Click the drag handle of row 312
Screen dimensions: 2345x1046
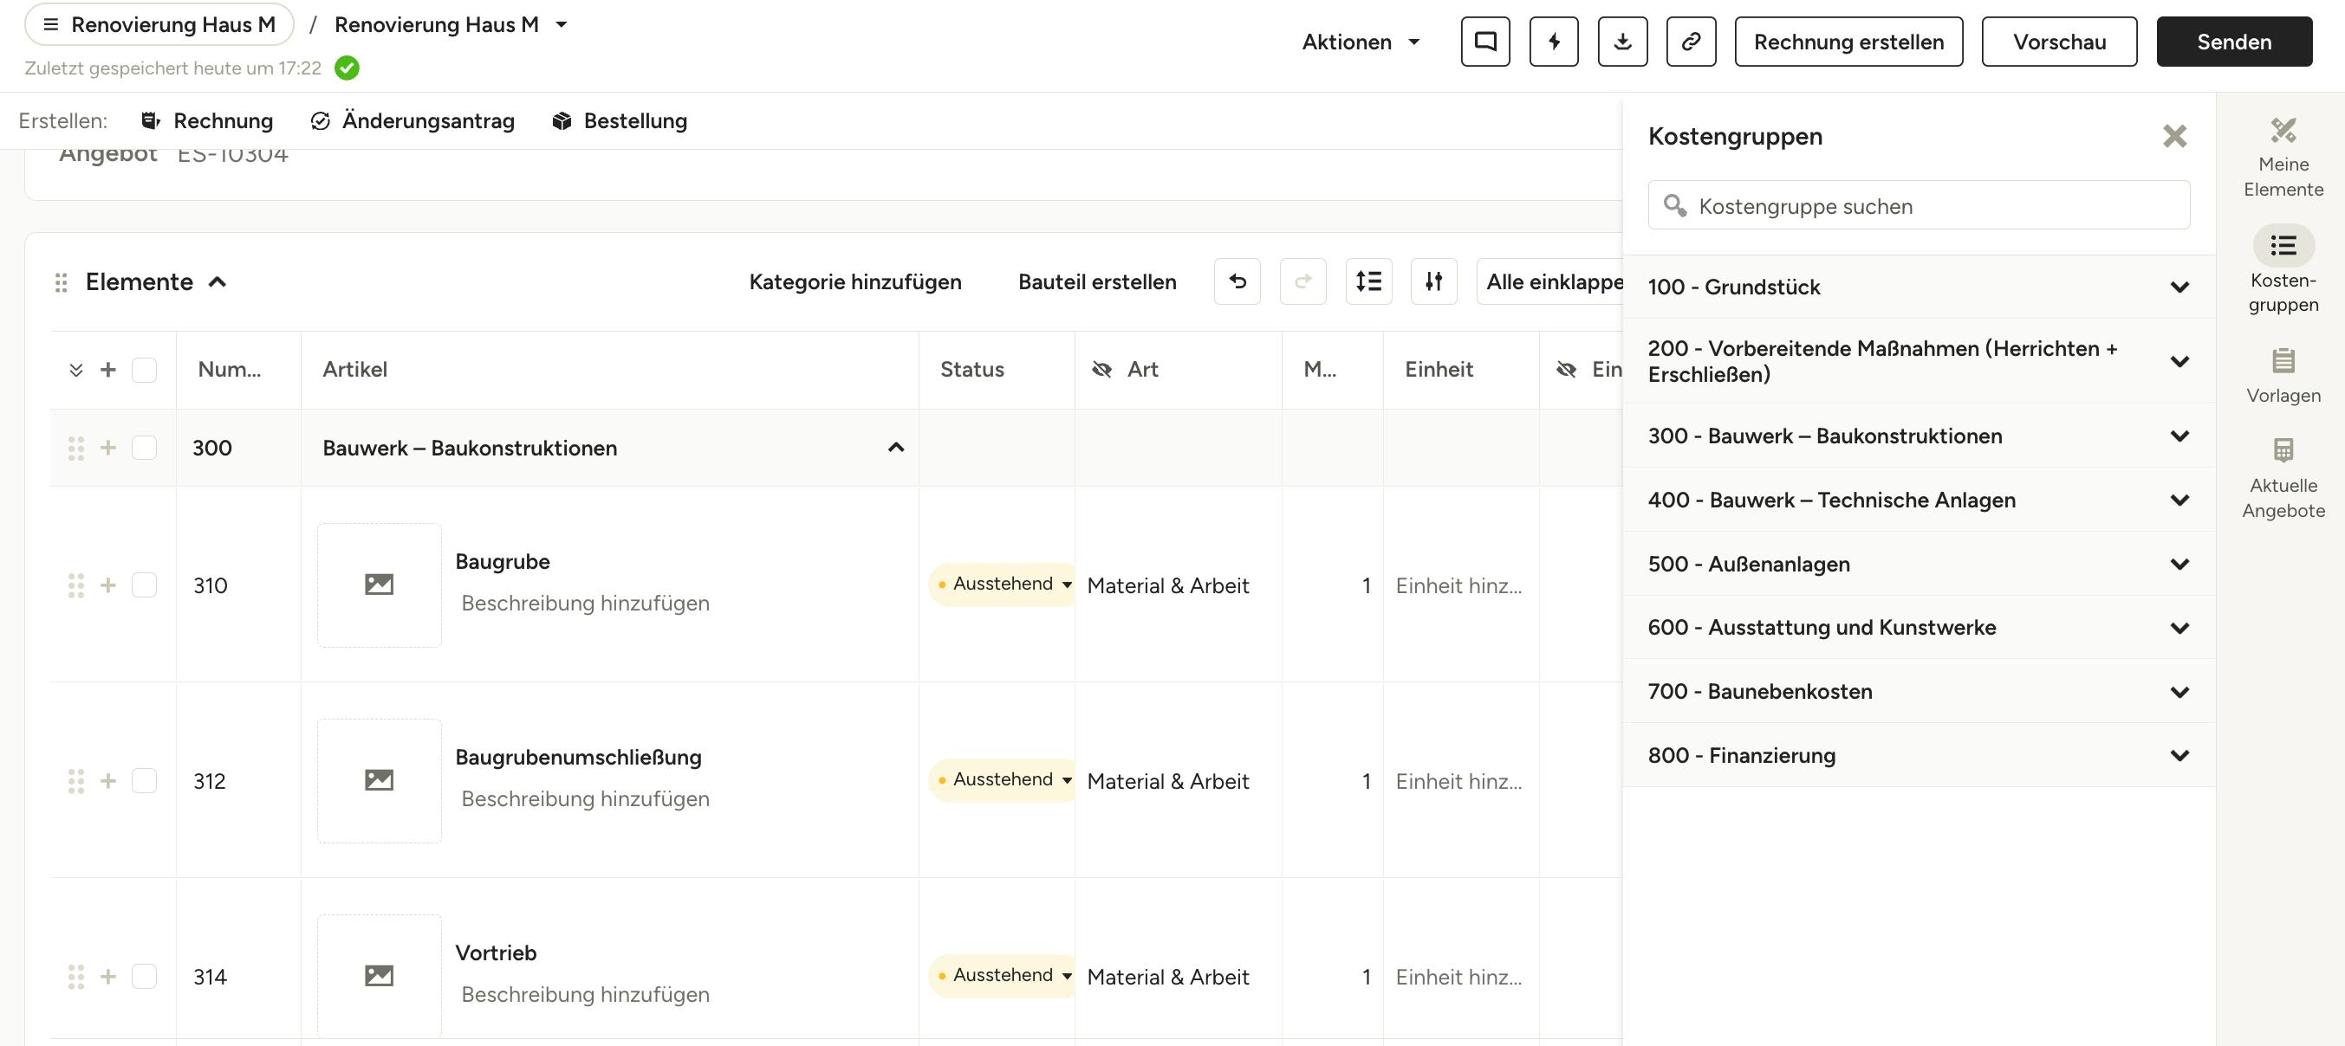[x=76, y=780]
